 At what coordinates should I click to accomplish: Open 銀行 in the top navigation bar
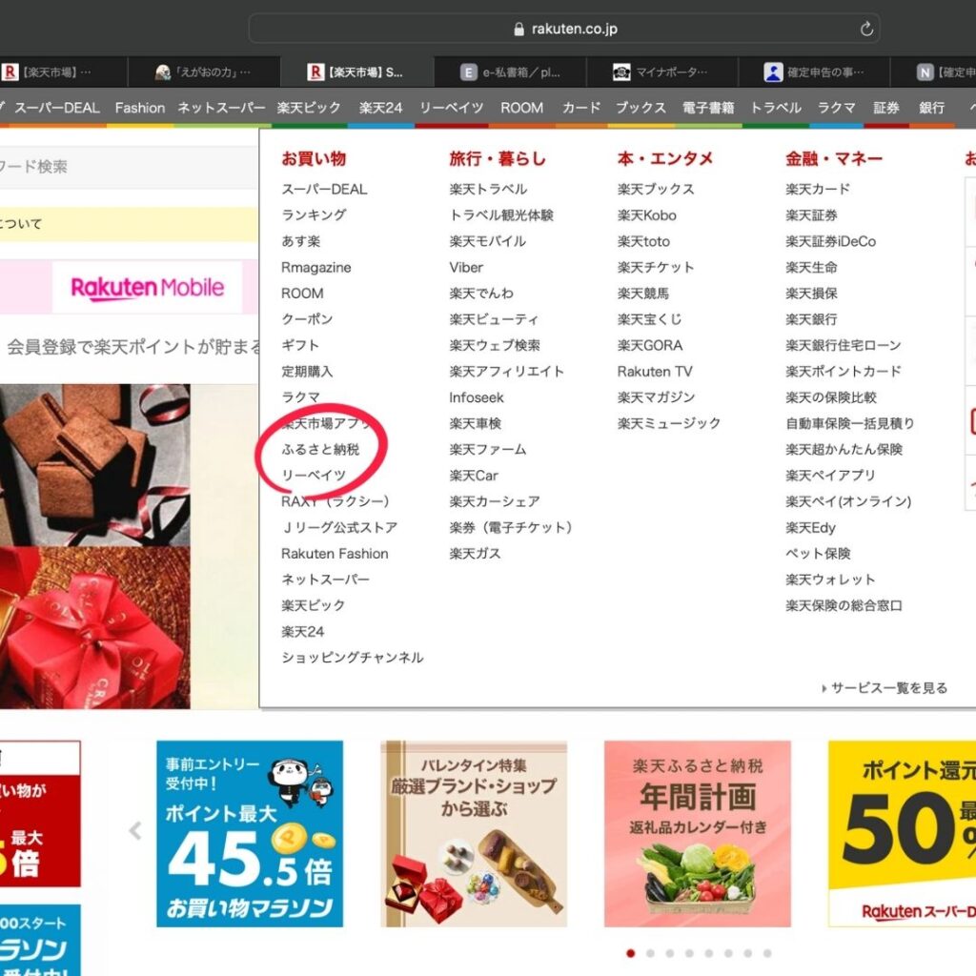(932, 108)
